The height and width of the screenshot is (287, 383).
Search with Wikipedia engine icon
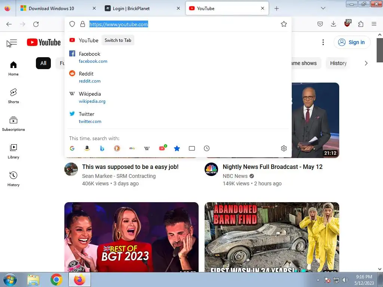click(147, 148)
